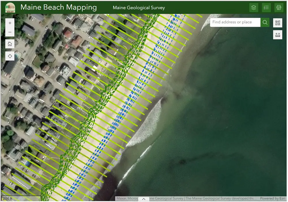Expand the attribute table arrow

point(144,199)
